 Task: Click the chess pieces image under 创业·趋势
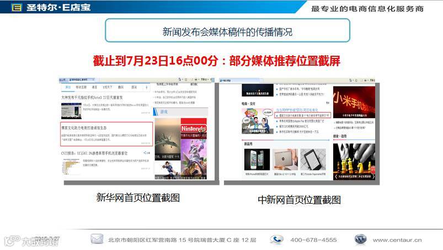354,161
